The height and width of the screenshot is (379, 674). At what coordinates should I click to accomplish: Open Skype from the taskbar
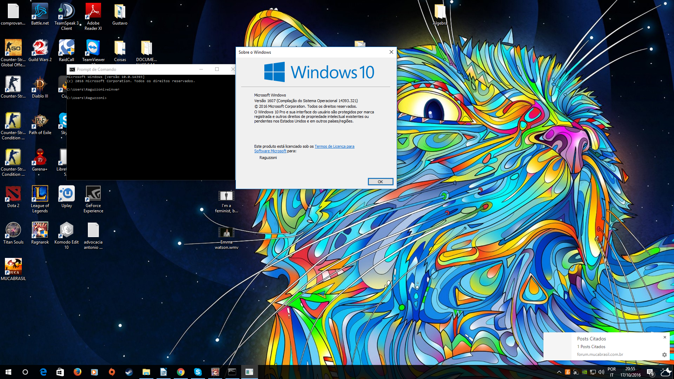pos(198,372)
